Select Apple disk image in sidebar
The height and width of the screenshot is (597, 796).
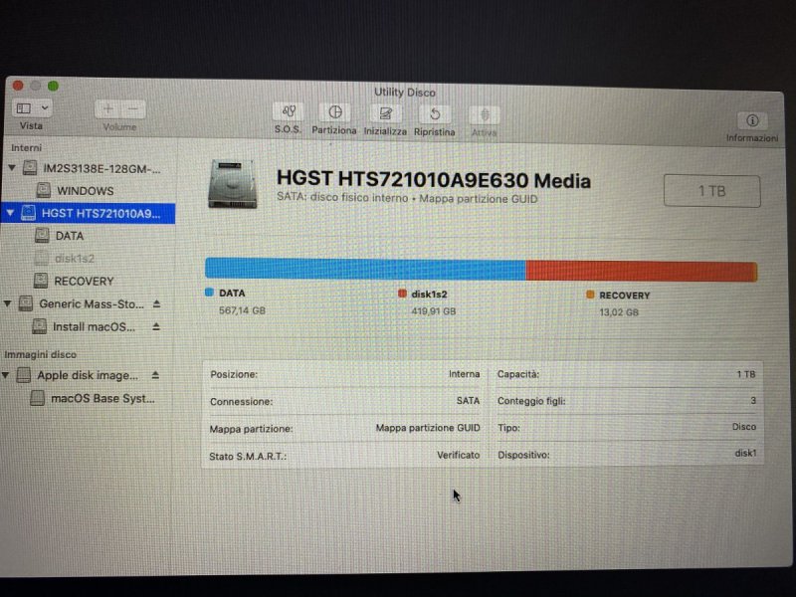[x=87, y=376]
